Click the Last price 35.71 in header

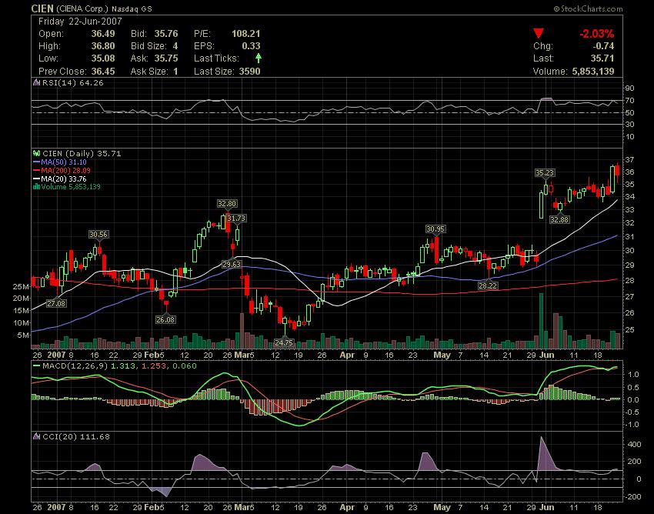(x=602, y=58)
